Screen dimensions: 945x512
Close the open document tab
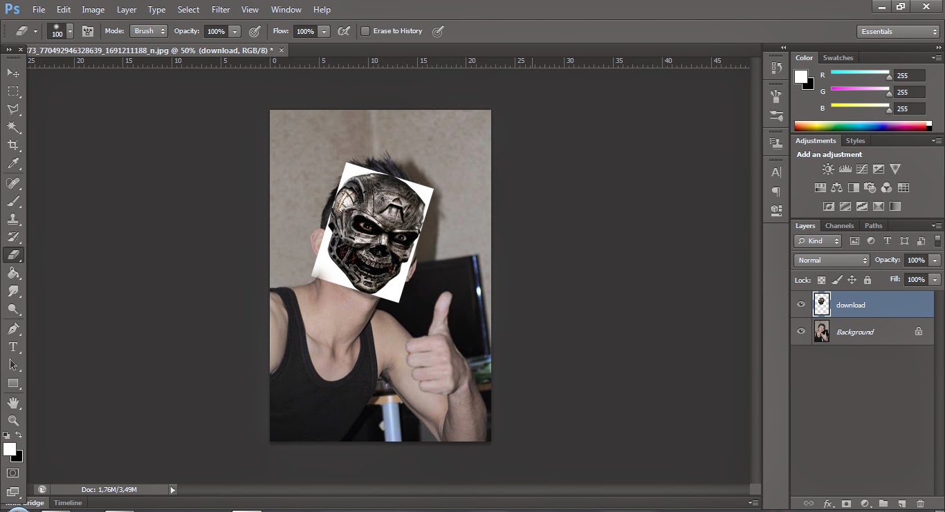(282, 50)
